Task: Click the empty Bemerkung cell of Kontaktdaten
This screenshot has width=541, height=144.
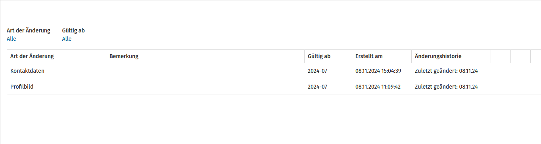Action: click(205, 71)
